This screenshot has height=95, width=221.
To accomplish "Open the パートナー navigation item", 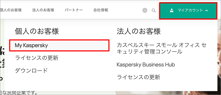I will pos(74,10).
